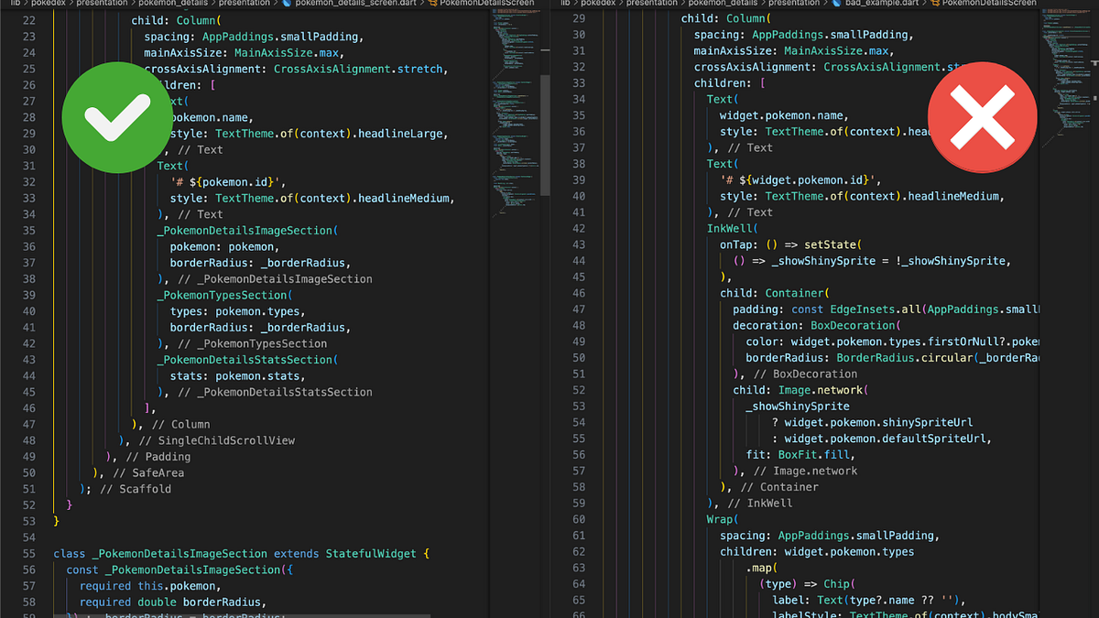This screenshot has width=1099, height=618.
Task: Click the green checkmark badge on the left pane
Action: (117, 117)
